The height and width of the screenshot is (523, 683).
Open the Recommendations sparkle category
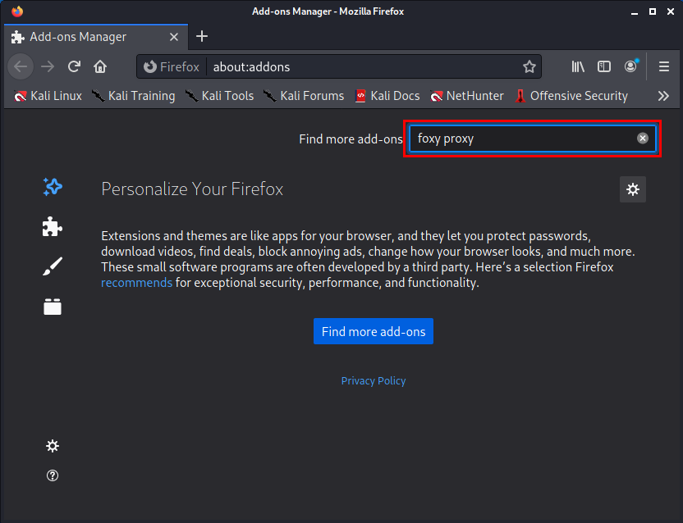pyautogui.click(x=53, y=187)
